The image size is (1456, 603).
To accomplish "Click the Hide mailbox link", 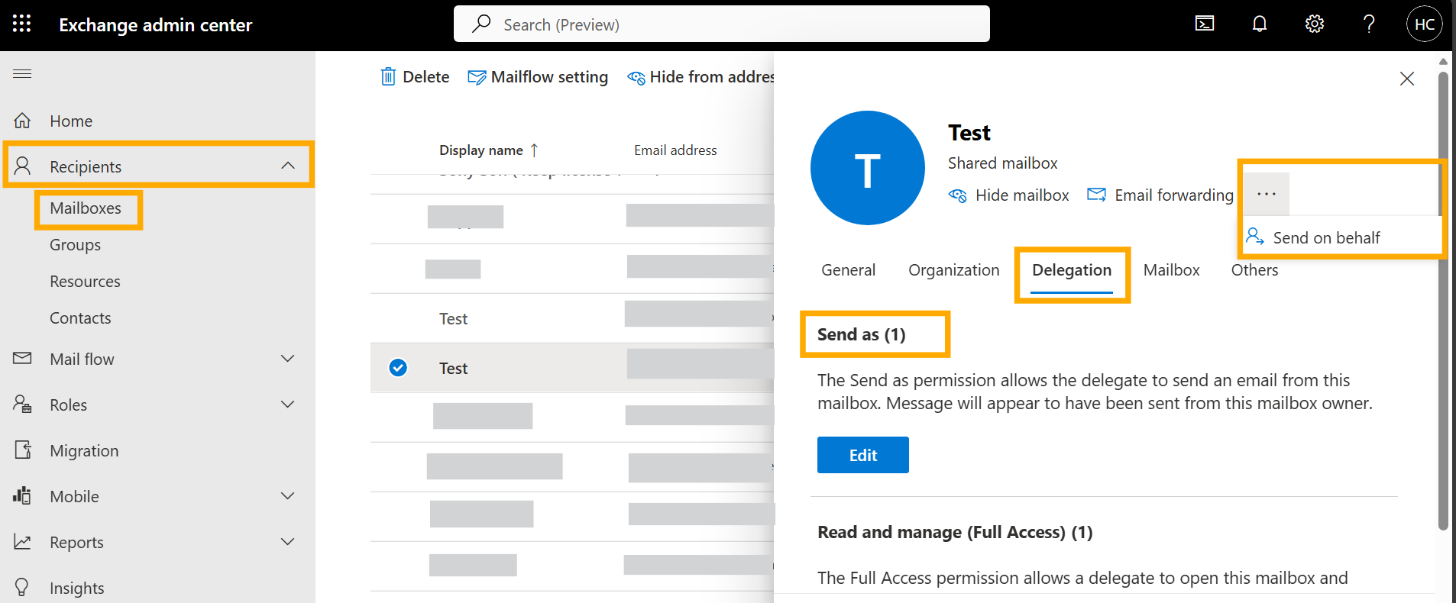I will 1022,195.
